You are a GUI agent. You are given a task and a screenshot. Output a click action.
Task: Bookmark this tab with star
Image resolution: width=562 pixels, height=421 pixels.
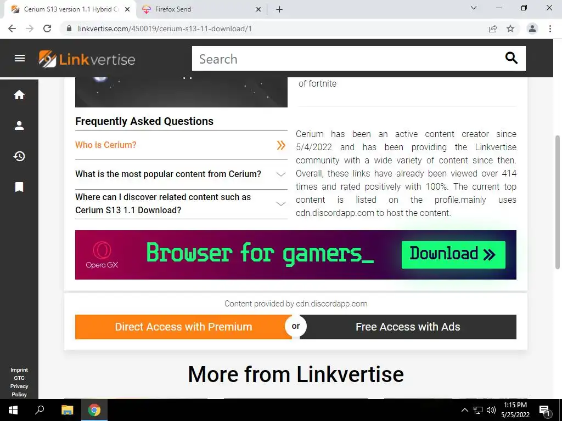510,29
